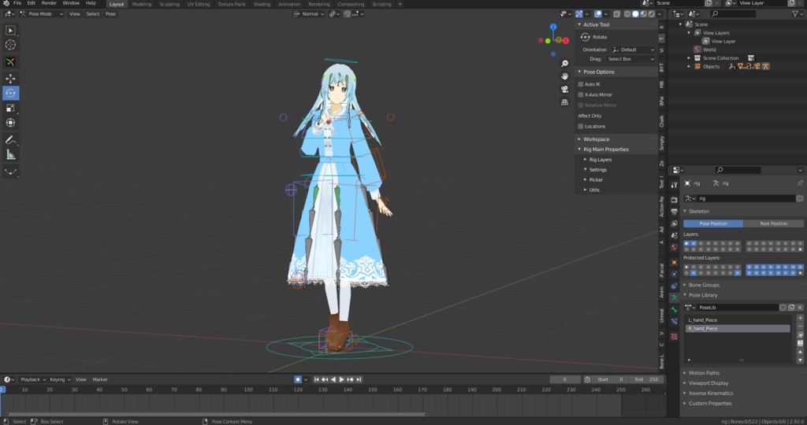Switch perspective/orthographic grid icon

[564, 102]
